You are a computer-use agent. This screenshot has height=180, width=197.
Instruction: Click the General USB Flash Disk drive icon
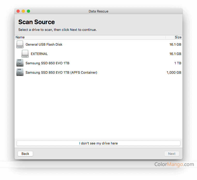pyautogui.click(x=20, y=45)
